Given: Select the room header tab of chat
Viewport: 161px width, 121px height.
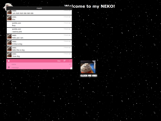Looking at the screenshot, I should pyautogui.click(x=39, y=8).
